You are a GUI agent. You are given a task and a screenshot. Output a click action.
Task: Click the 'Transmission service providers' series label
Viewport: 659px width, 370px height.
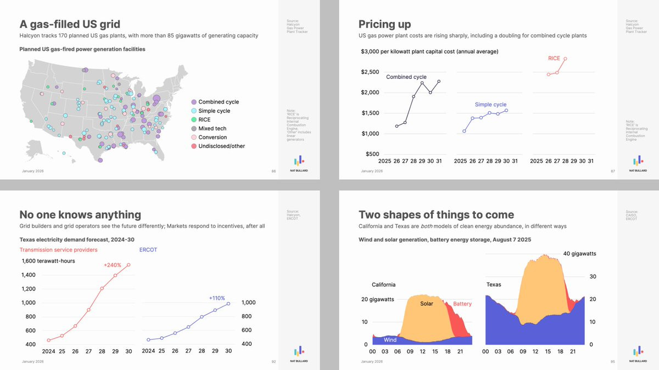pyautogui.click(x=58, y=249)
